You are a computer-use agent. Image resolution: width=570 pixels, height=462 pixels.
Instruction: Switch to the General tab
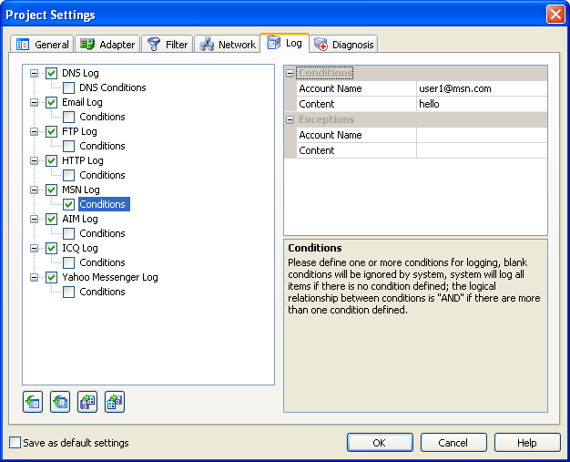[43, 45]
